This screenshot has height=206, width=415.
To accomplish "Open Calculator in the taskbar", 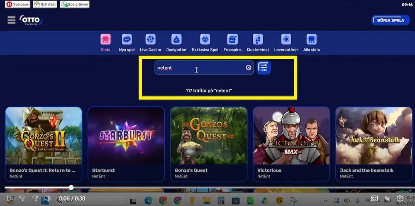I will coord(221,201).
